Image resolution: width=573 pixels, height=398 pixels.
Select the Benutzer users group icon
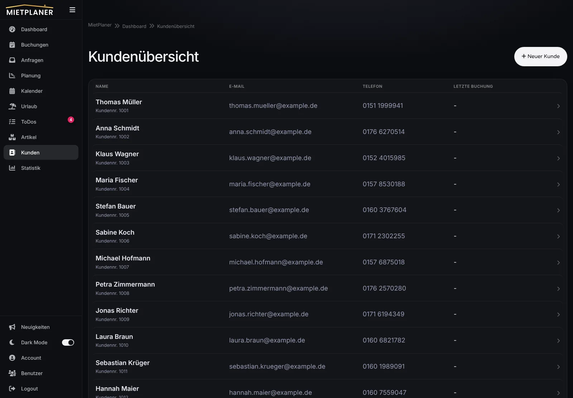[x=12, y=373]
